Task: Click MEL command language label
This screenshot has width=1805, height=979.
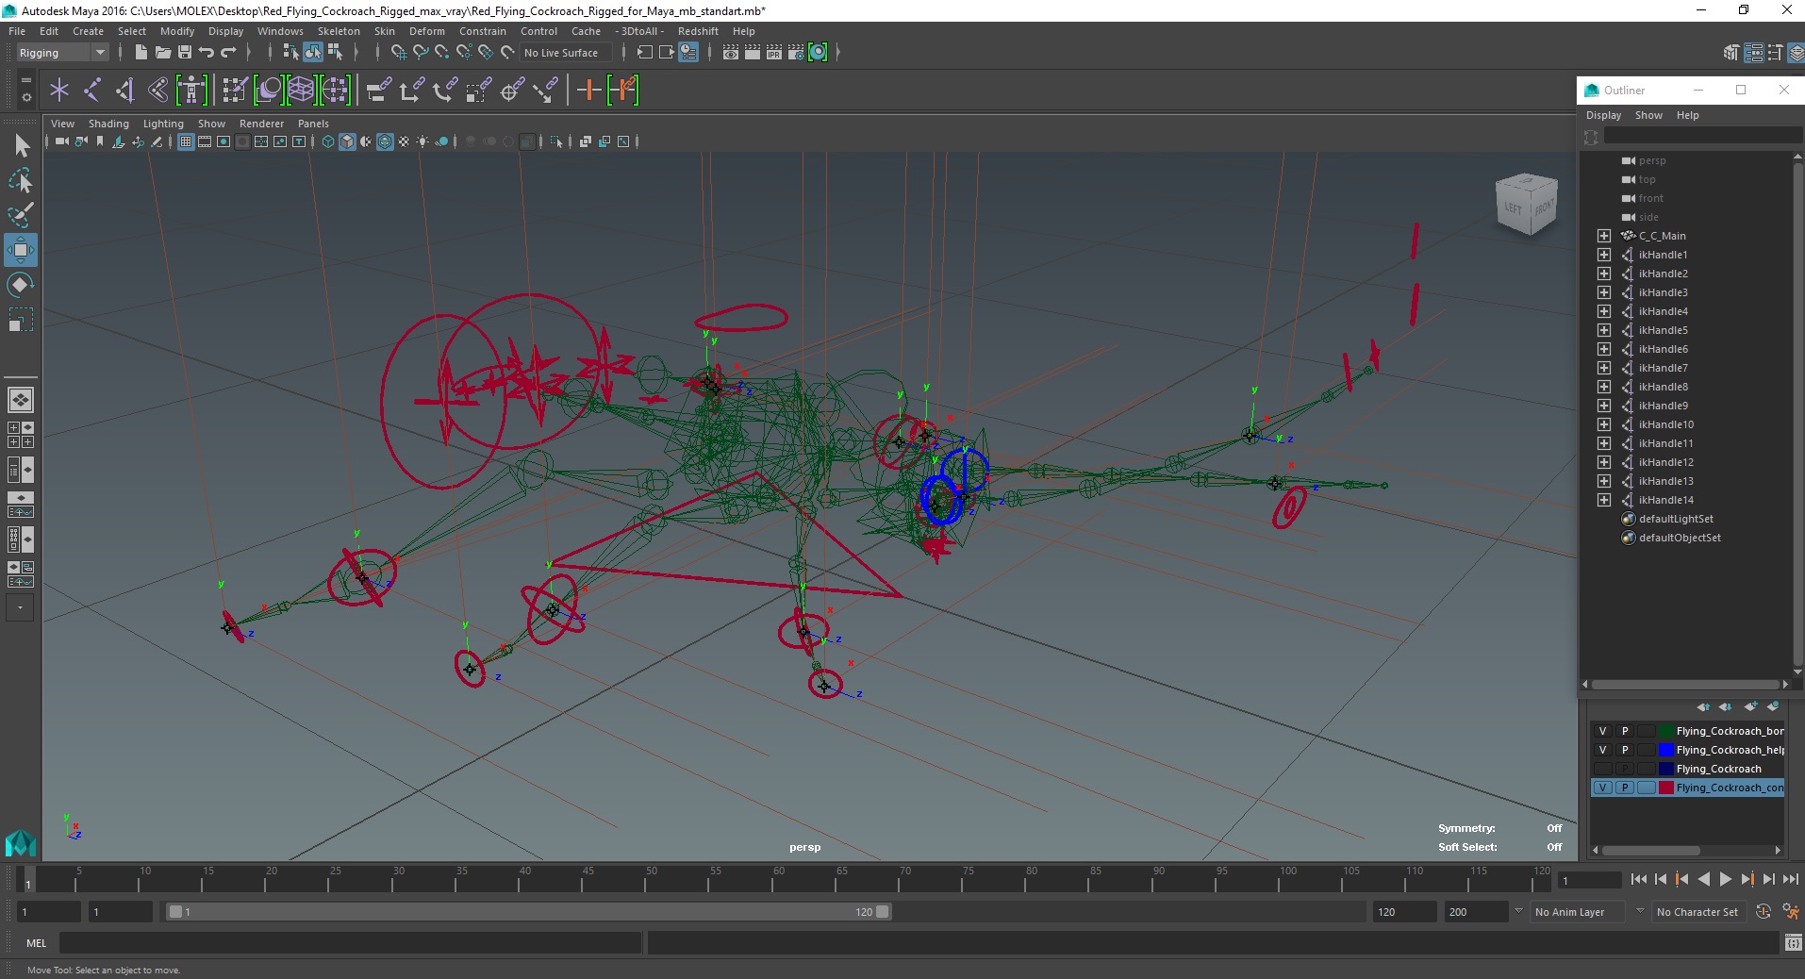Action: [x=36, y=943]
